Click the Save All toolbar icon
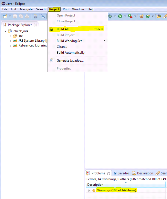 click(21, 16)
